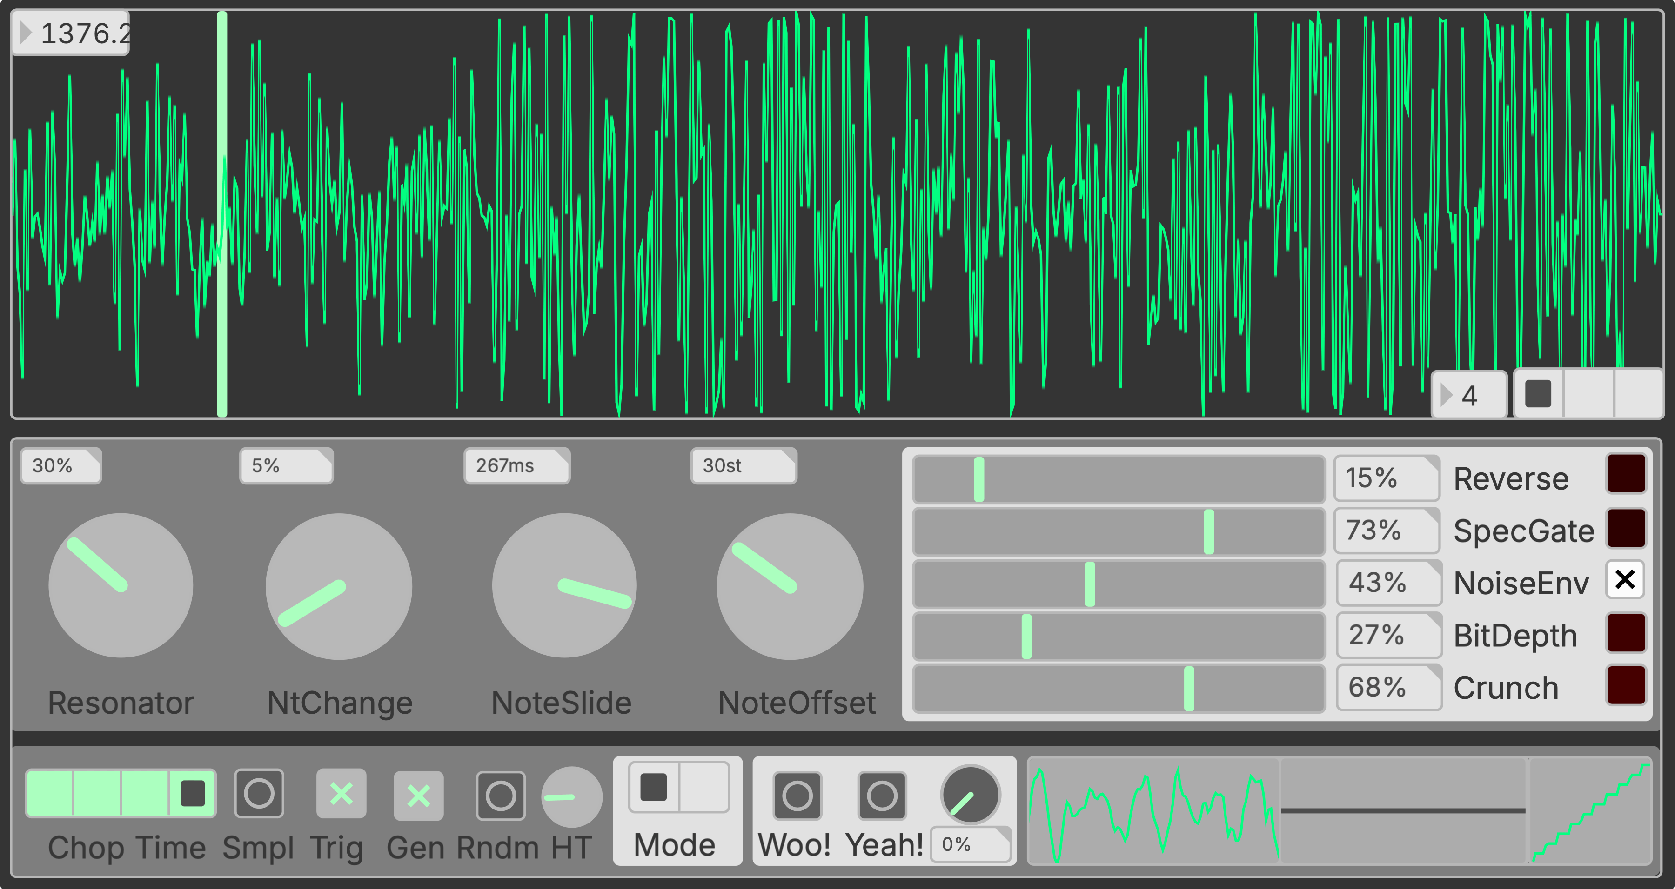This screenshot has height=889, width=1675.
Task: Click the staircase ramp display thumbnail
Action: pos(1590,811)
